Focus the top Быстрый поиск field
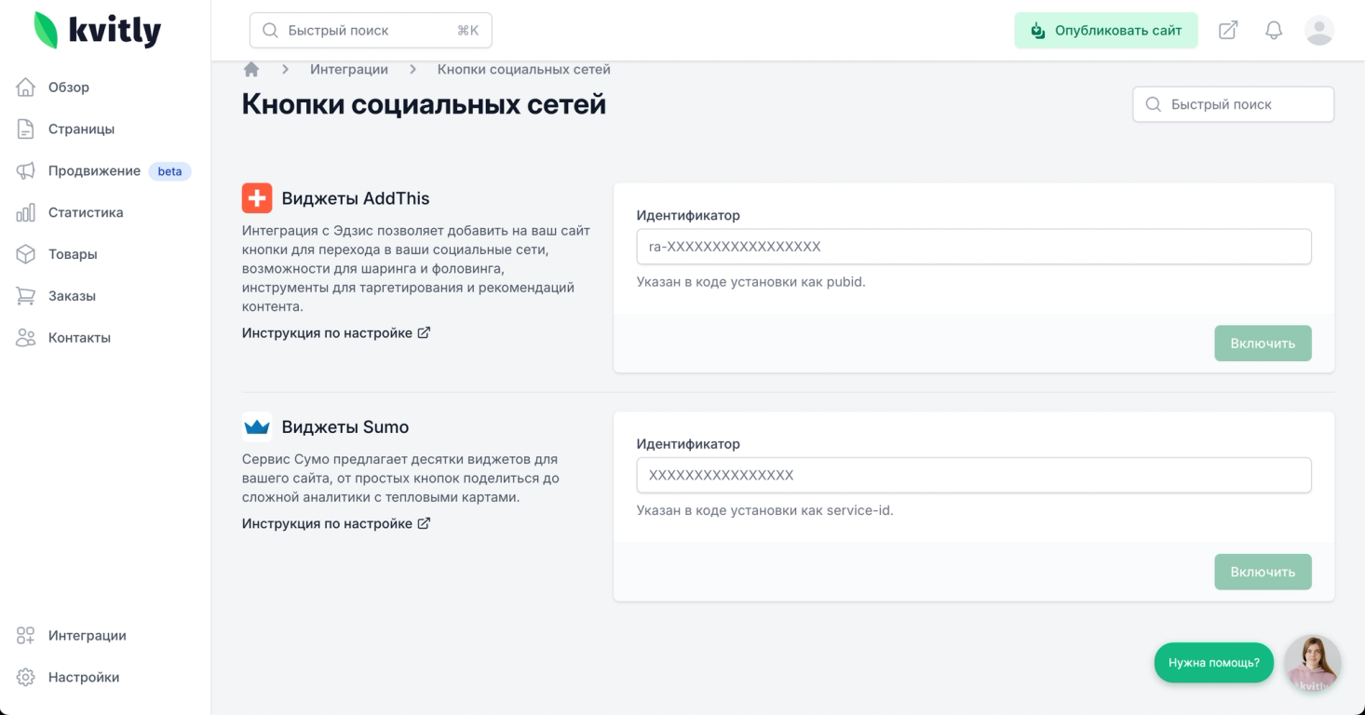1365x715 pixels. (371, 31)
